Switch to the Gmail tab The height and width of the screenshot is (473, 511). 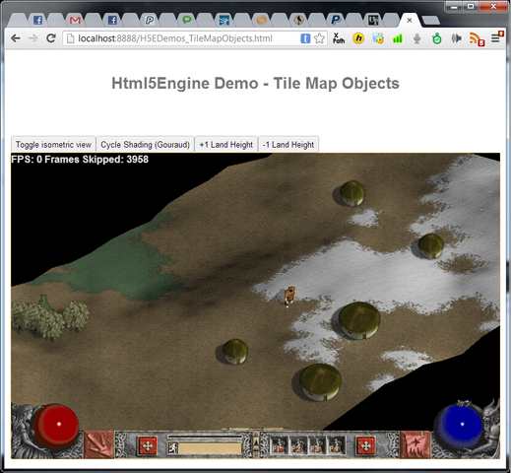click(x=75, y=21)
